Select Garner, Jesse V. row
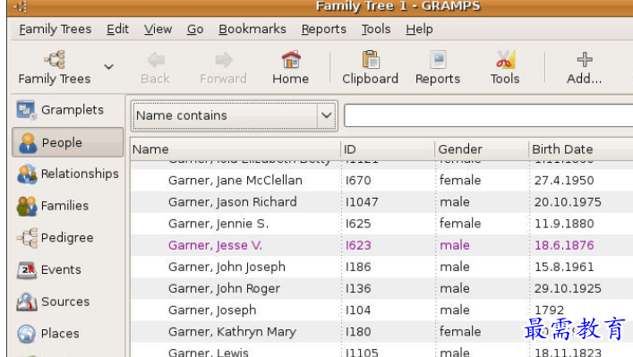Screen dimensions: 633x357 tap(381, 245)
